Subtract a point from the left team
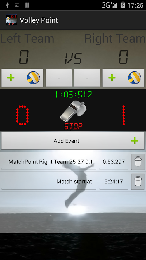Screen dimensions: 146x260 point(59,78)
